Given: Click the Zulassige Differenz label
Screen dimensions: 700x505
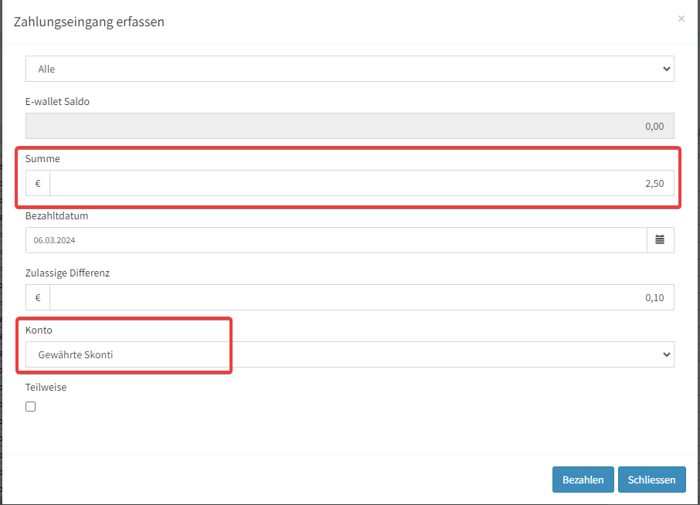Looking at the screenshot, I should click(x=67, y=273).
